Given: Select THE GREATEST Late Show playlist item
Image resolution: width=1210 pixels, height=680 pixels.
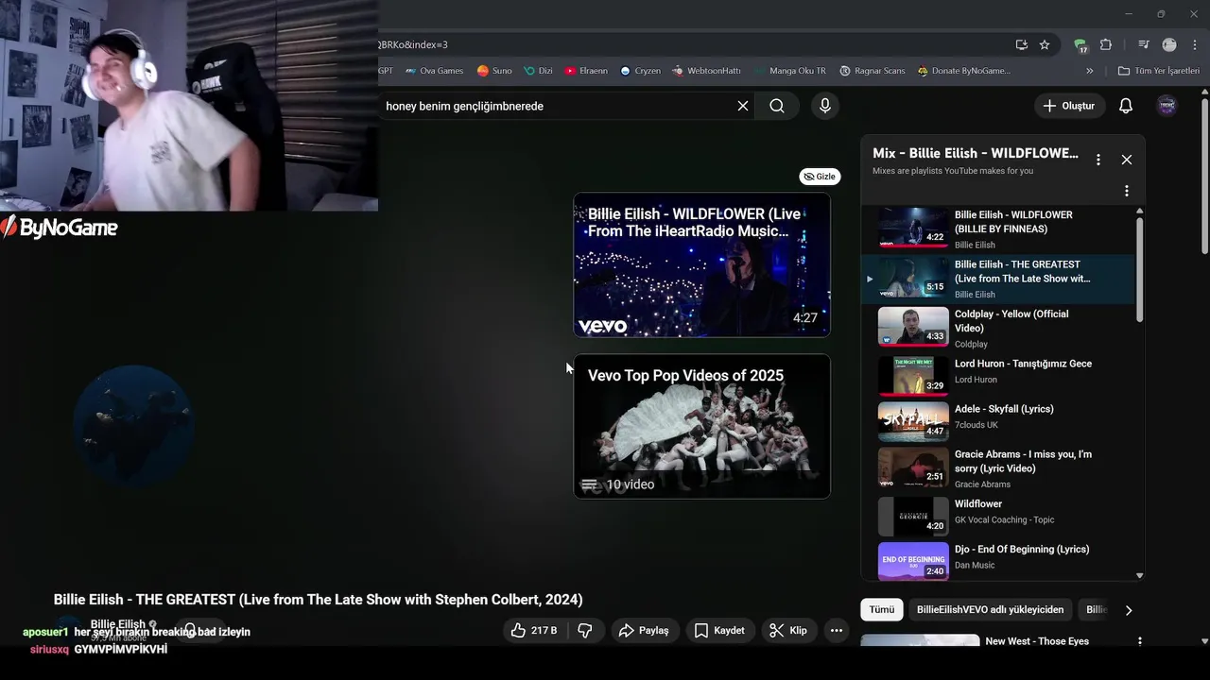Looking at the screenshot, I should 997,279.
